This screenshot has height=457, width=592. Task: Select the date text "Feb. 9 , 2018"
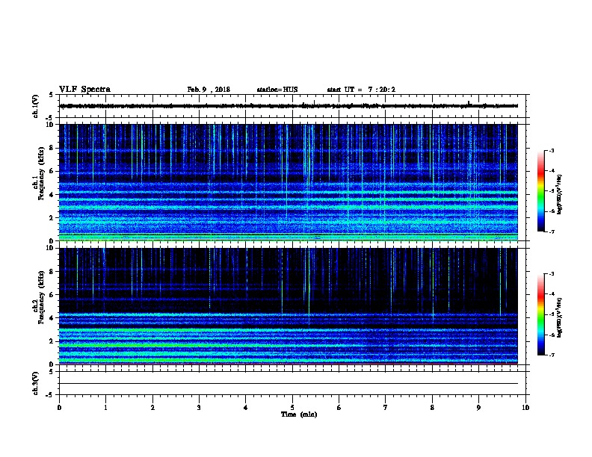pos(209,90)
